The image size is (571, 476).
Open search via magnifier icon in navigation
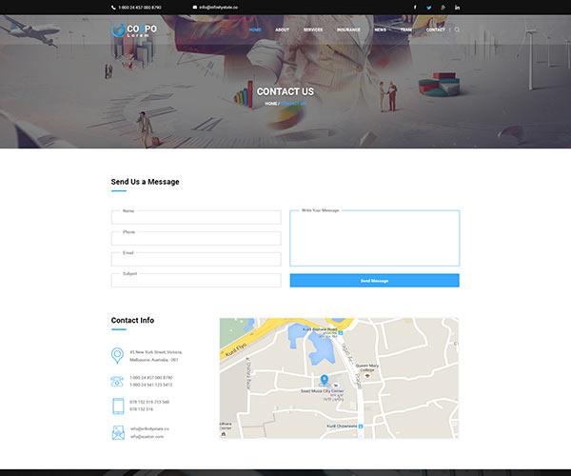pos(457,30)
